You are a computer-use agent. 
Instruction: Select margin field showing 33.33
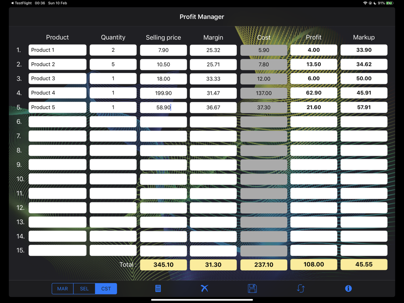pos(213,79)
